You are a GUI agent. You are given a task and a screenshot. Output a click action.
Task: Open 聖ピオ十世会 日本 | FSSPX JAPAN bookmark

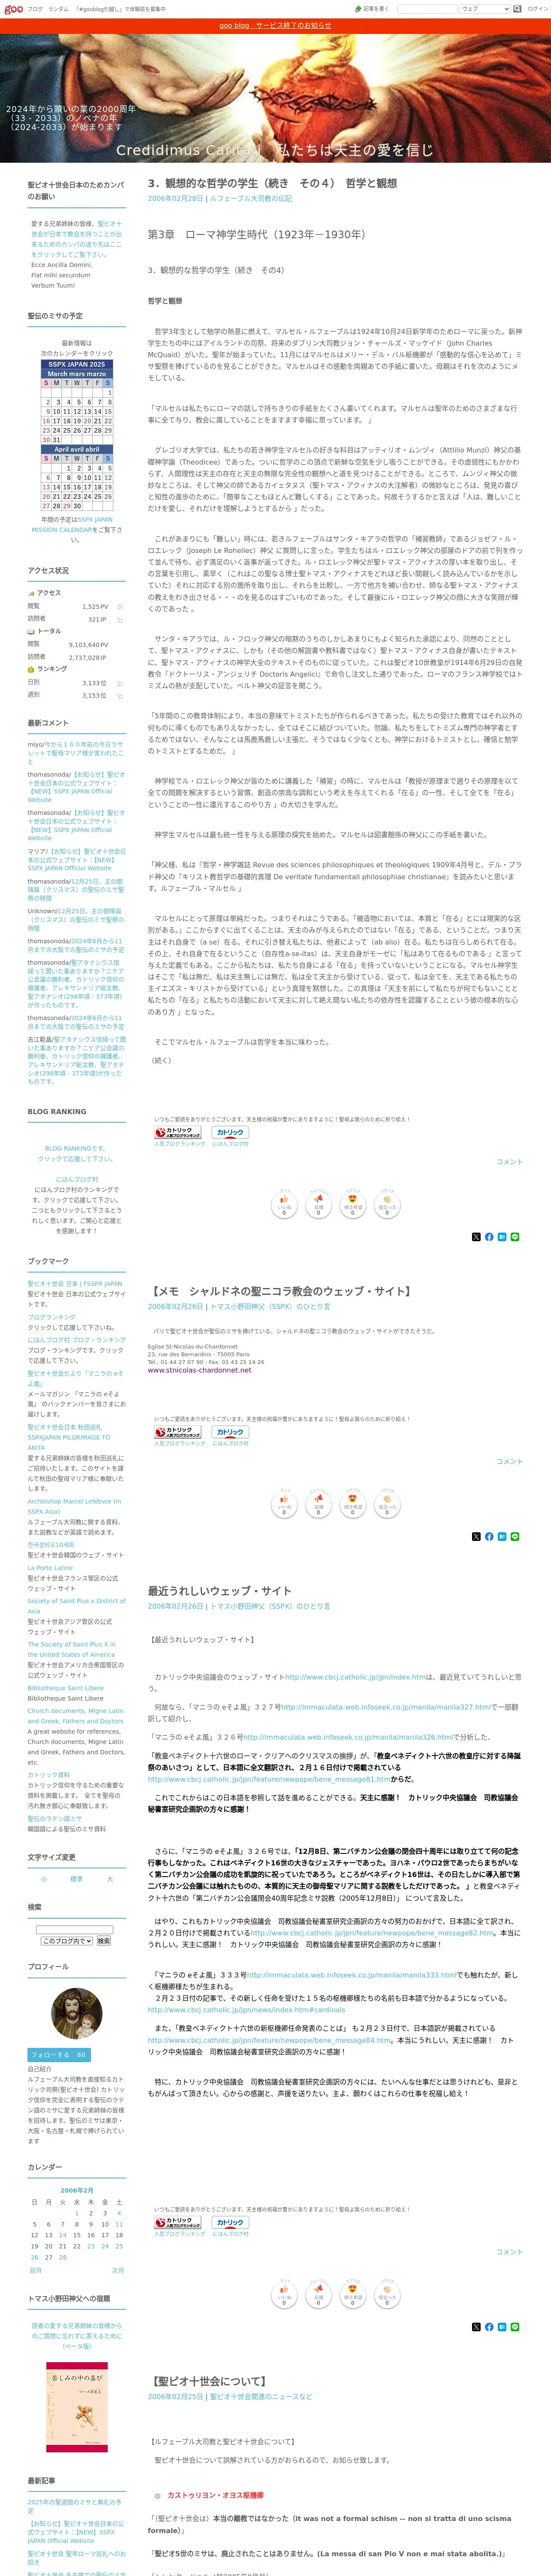coord(75,1284)
